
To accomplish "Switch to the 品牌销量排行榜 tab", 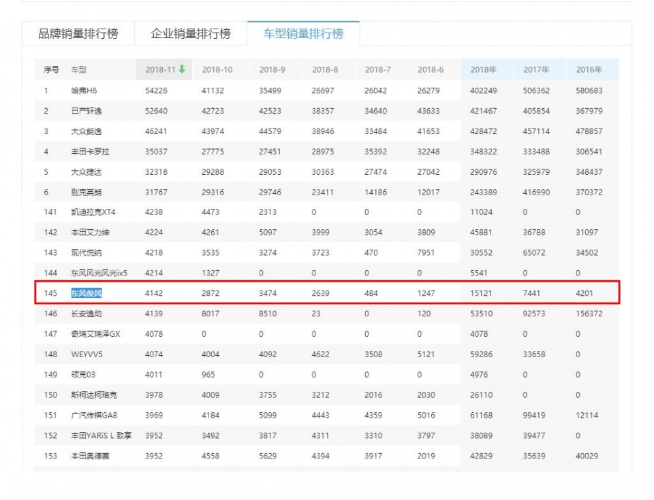I will click(x=78, y=33).
